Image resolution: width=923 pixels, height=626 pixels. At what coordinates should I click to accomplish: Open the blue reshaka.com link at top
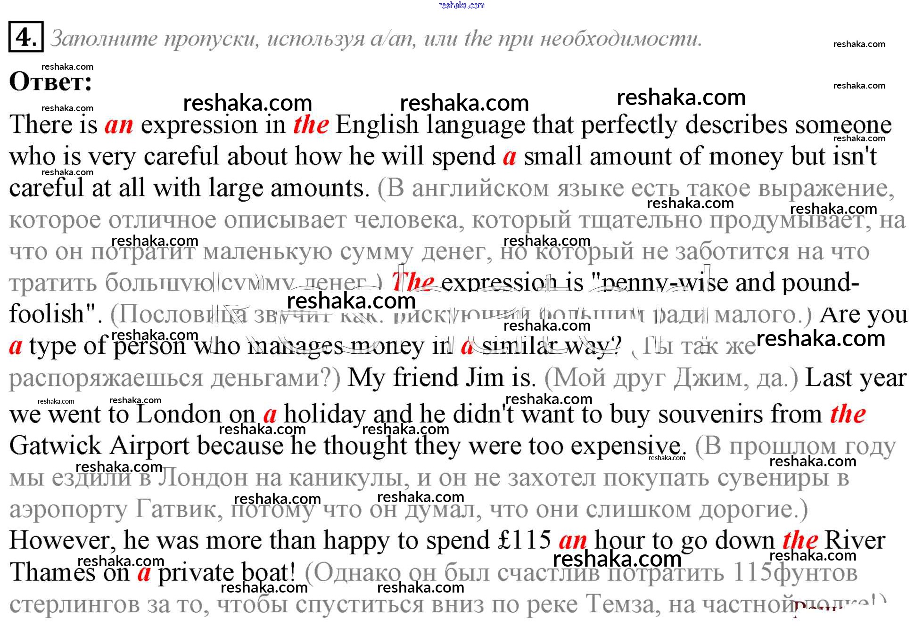[x=461, y=5]
